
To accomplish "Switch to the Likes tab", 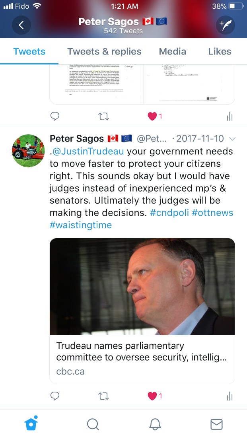I will [x=220, y=52].
